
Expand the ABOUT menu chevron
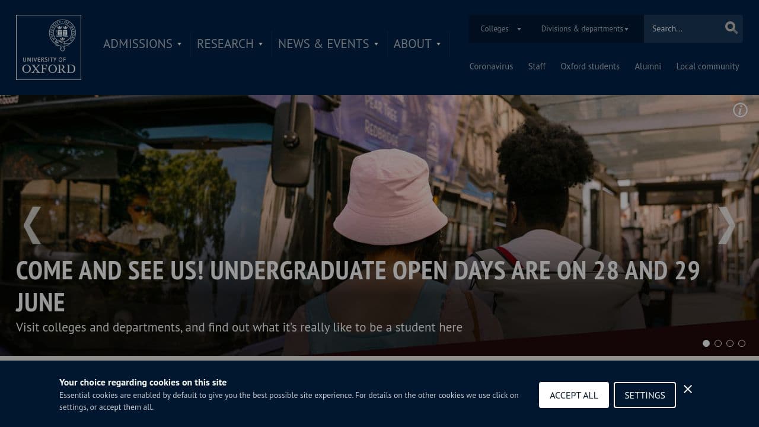(438, 44)
